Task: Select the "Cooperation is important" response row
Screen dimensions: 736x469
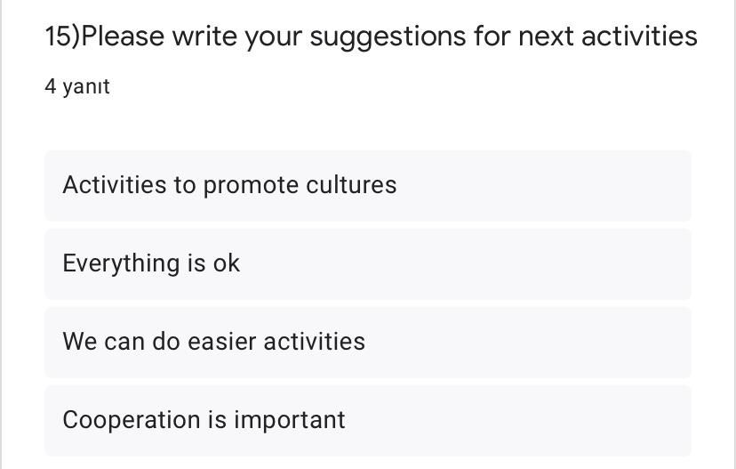Action: coord(367,420)
